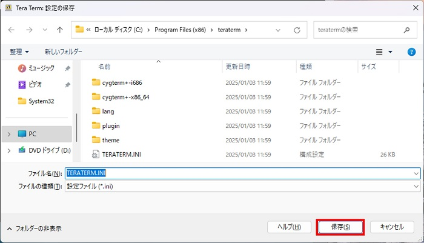424x243 pixels.
Task: Select the plugin folder
Action: 111,126
